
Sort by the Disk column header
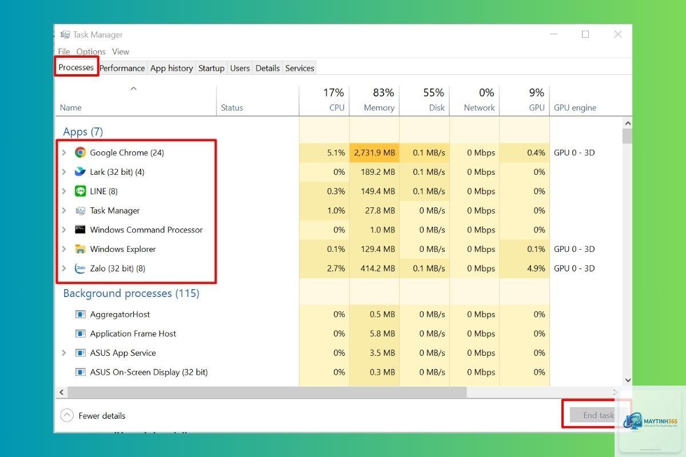click(425, 100)
